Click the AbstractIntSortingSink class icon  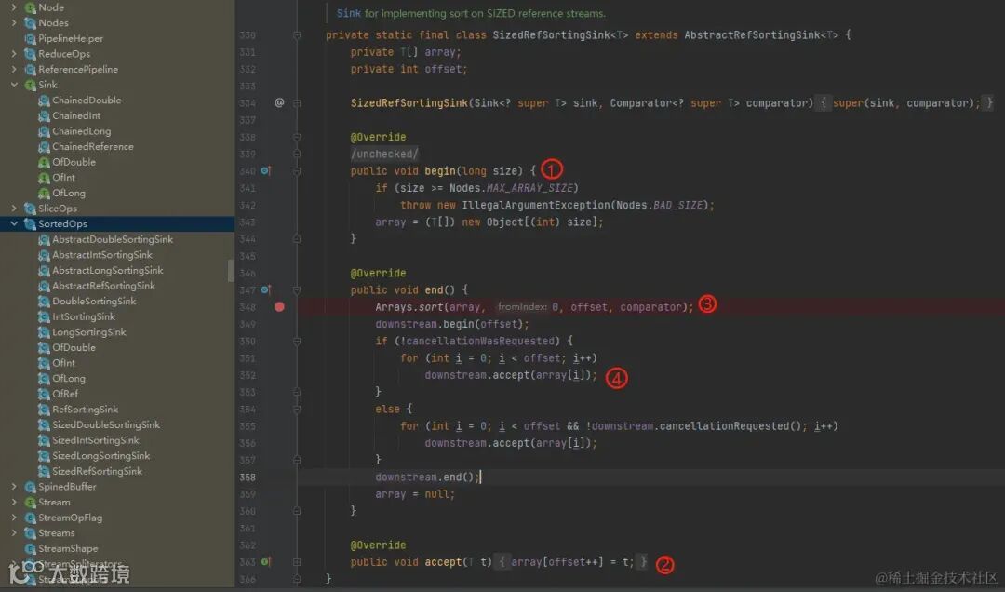44,255
